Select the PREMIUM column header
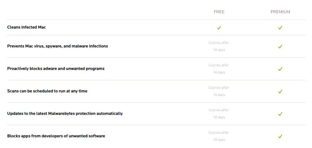 point(280,12)
